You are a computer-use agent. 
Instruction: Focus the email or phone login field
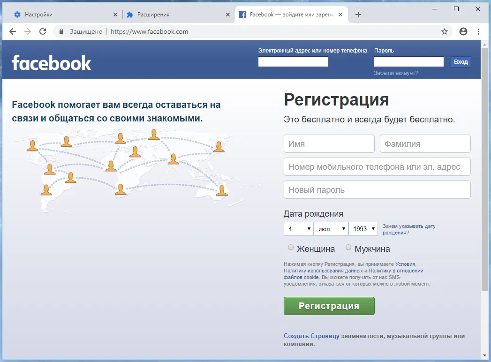(293, 62)
